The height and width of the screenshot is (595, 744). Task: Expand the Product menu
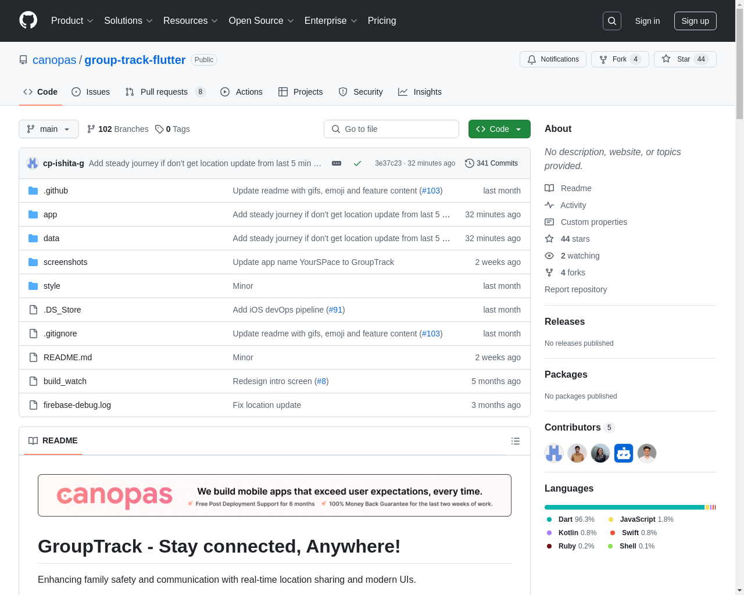coord(72,20)
